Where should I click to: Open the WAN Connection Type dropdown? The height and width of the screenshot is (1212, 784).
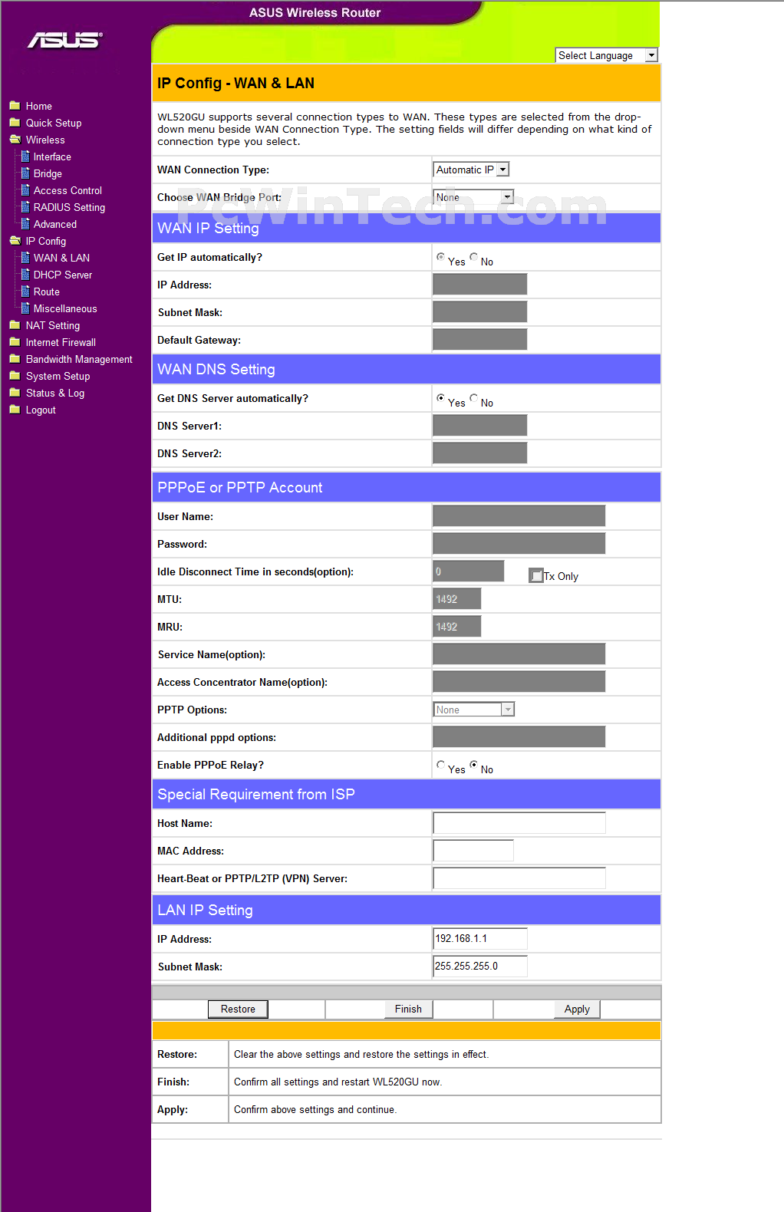(x=471, y=170)
